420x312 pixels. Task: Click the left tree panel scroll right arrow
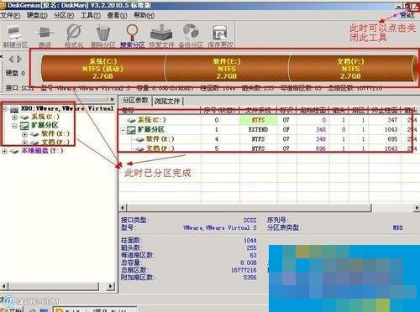(111, 286)
